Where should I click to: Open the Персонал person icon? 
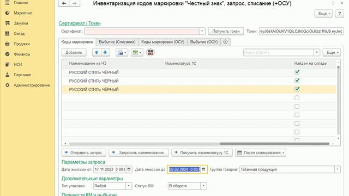[7, 75]
